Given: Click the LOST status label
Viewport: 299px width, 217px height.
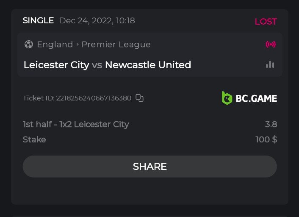Looking at the screenshot, I should 266,22.
